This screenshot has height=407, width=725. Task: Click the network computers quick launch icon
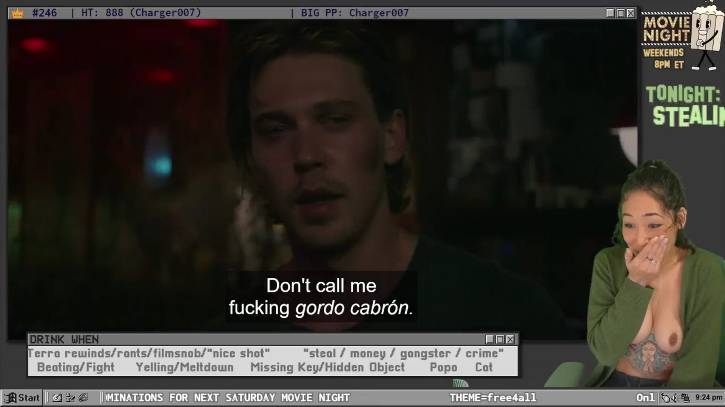point(70,398)
